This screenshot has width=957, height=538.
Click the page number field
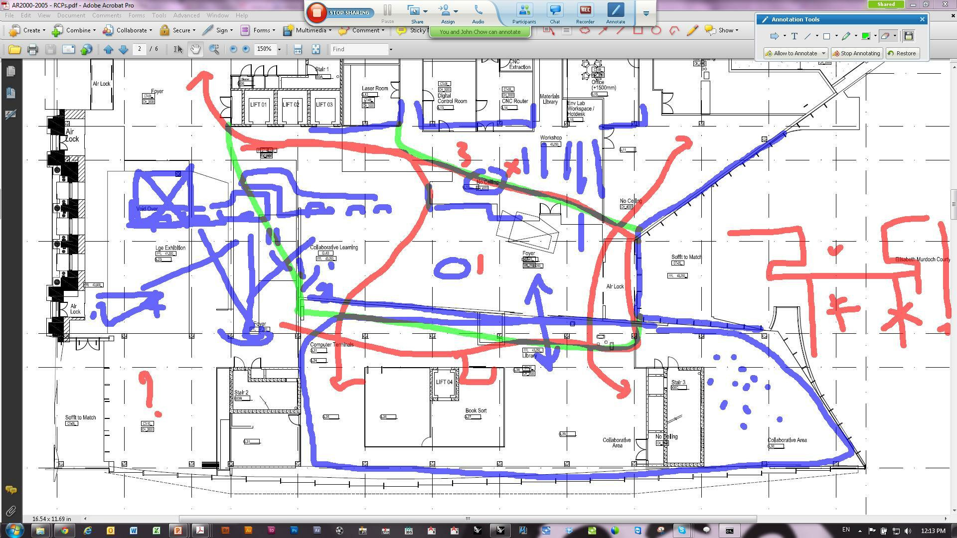coord(140,49)
